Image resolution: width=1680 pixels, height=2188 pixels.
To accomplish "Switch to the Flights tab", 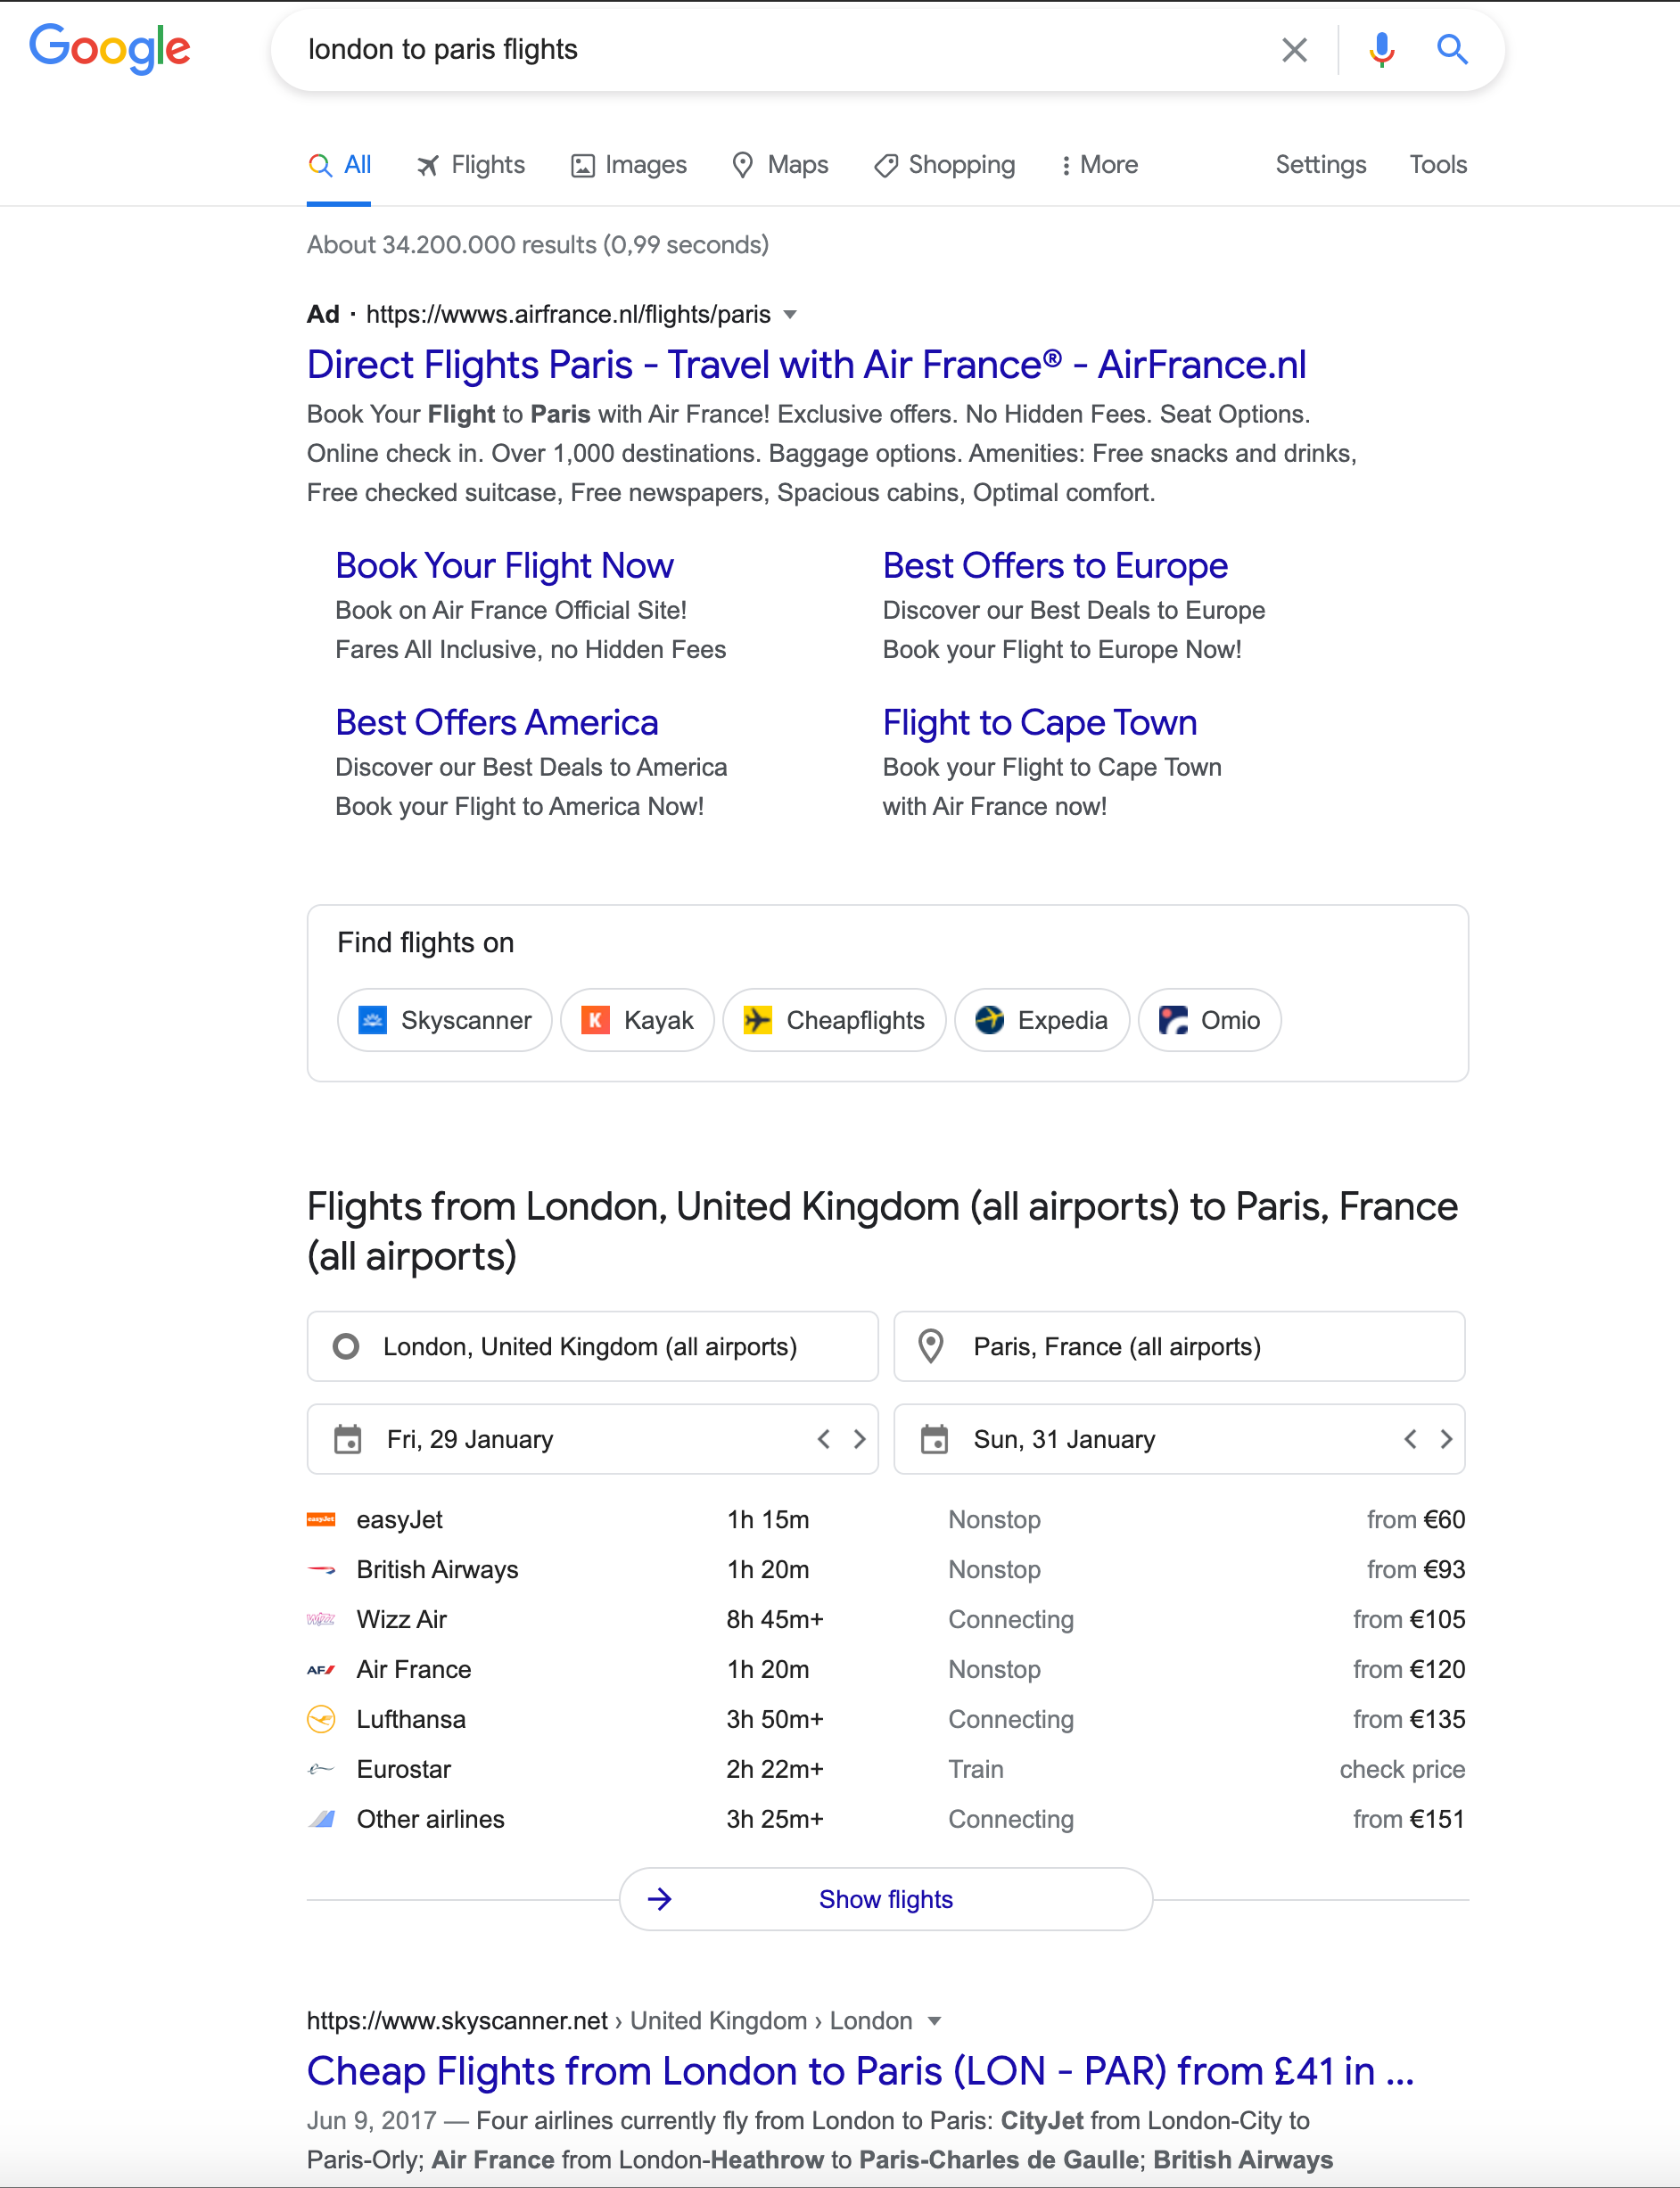I will point(470,165).
